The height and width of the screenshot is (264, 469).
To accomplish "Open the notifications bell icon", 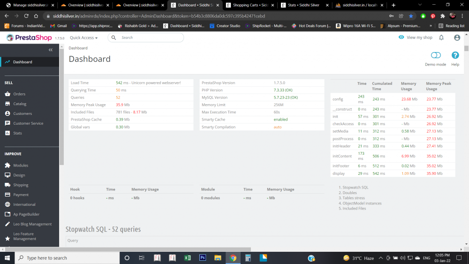I will pos(441,38).
